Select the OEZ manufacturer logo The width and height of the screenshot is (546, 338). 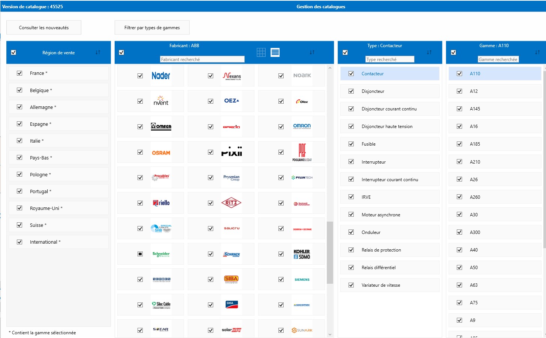[x=232, y=101]
